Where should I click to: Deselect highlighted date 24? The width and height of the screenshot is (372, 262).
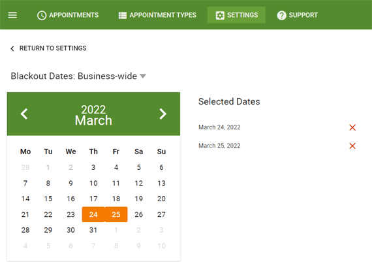pos(93,214)
